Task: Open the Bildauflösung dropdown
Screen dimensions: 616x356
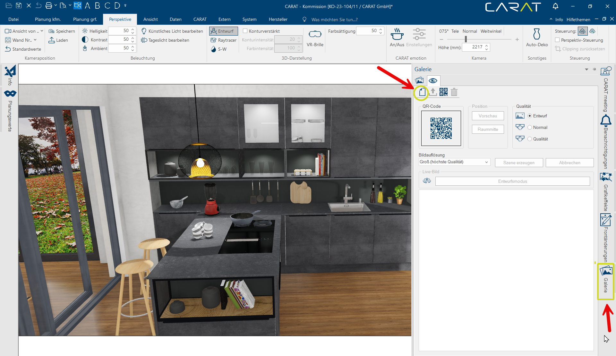Action: [454, 162]
